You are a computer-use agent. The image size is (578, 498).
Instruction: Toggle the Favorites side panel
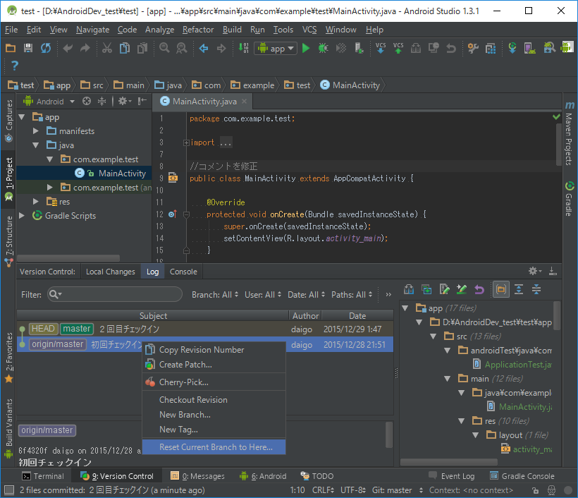tap(8, 357)
